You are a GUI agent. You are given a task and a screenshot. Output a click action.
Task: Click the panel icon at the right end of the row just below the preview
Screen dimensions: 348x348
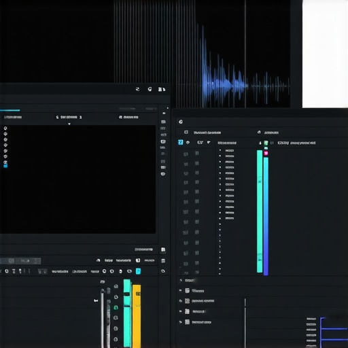[163, 249]
